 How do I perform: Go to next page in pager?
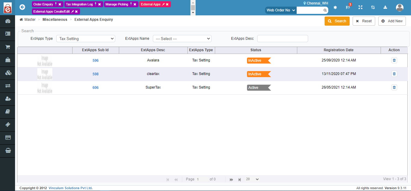click(x=231, y=180)
